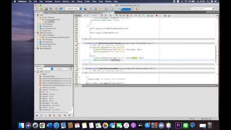Image resolution: width=231 pixels, height=130 pixels.
Task: Click the Build Project hammer icon
Action: tap(91, 9)
